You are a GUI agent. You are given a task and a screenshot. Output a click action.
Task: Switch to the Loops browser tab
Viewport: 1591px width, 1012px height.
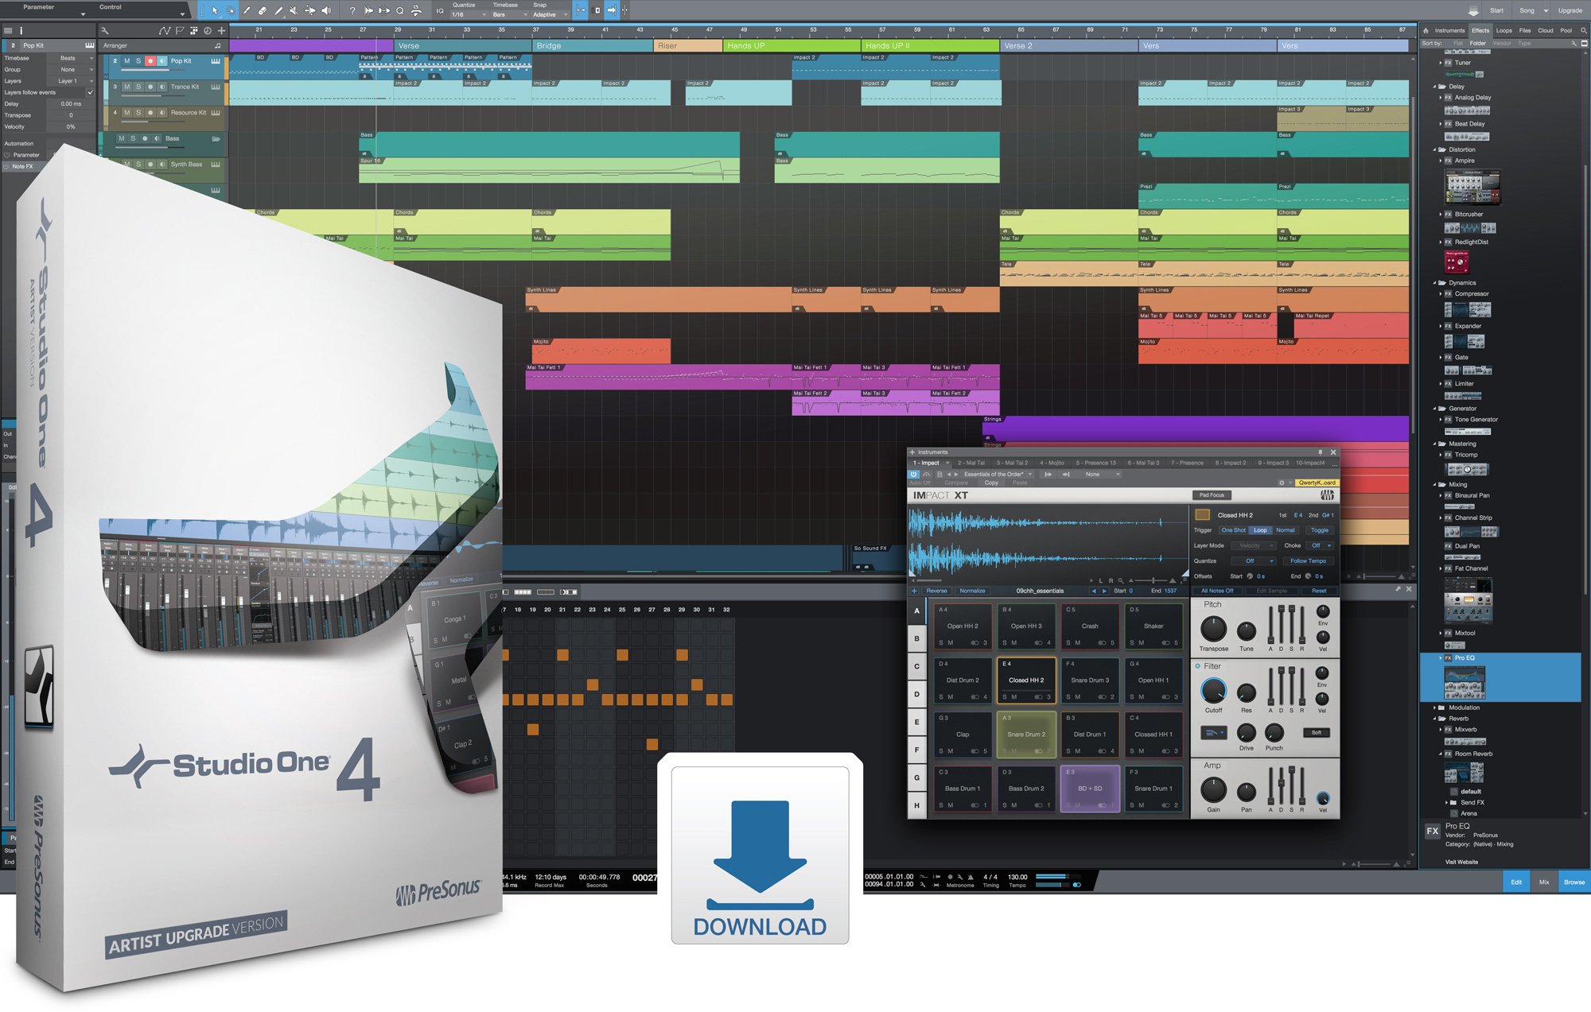(1503, 30)
